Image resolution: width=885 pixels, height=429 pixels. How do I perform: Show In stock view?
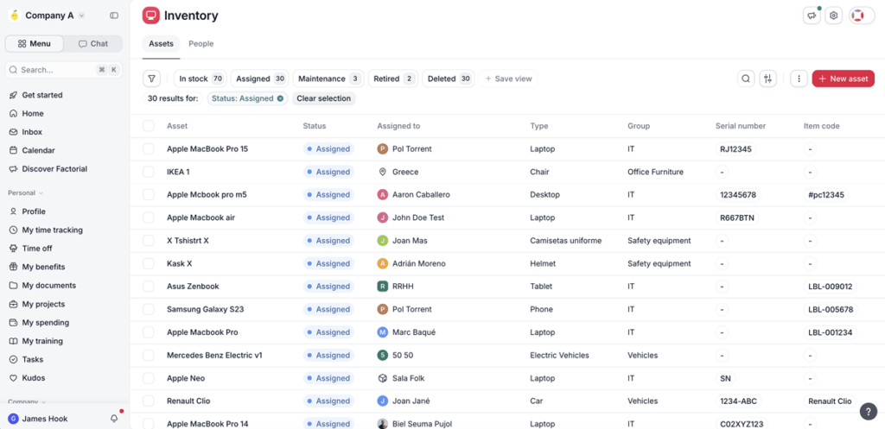point(201,79)
